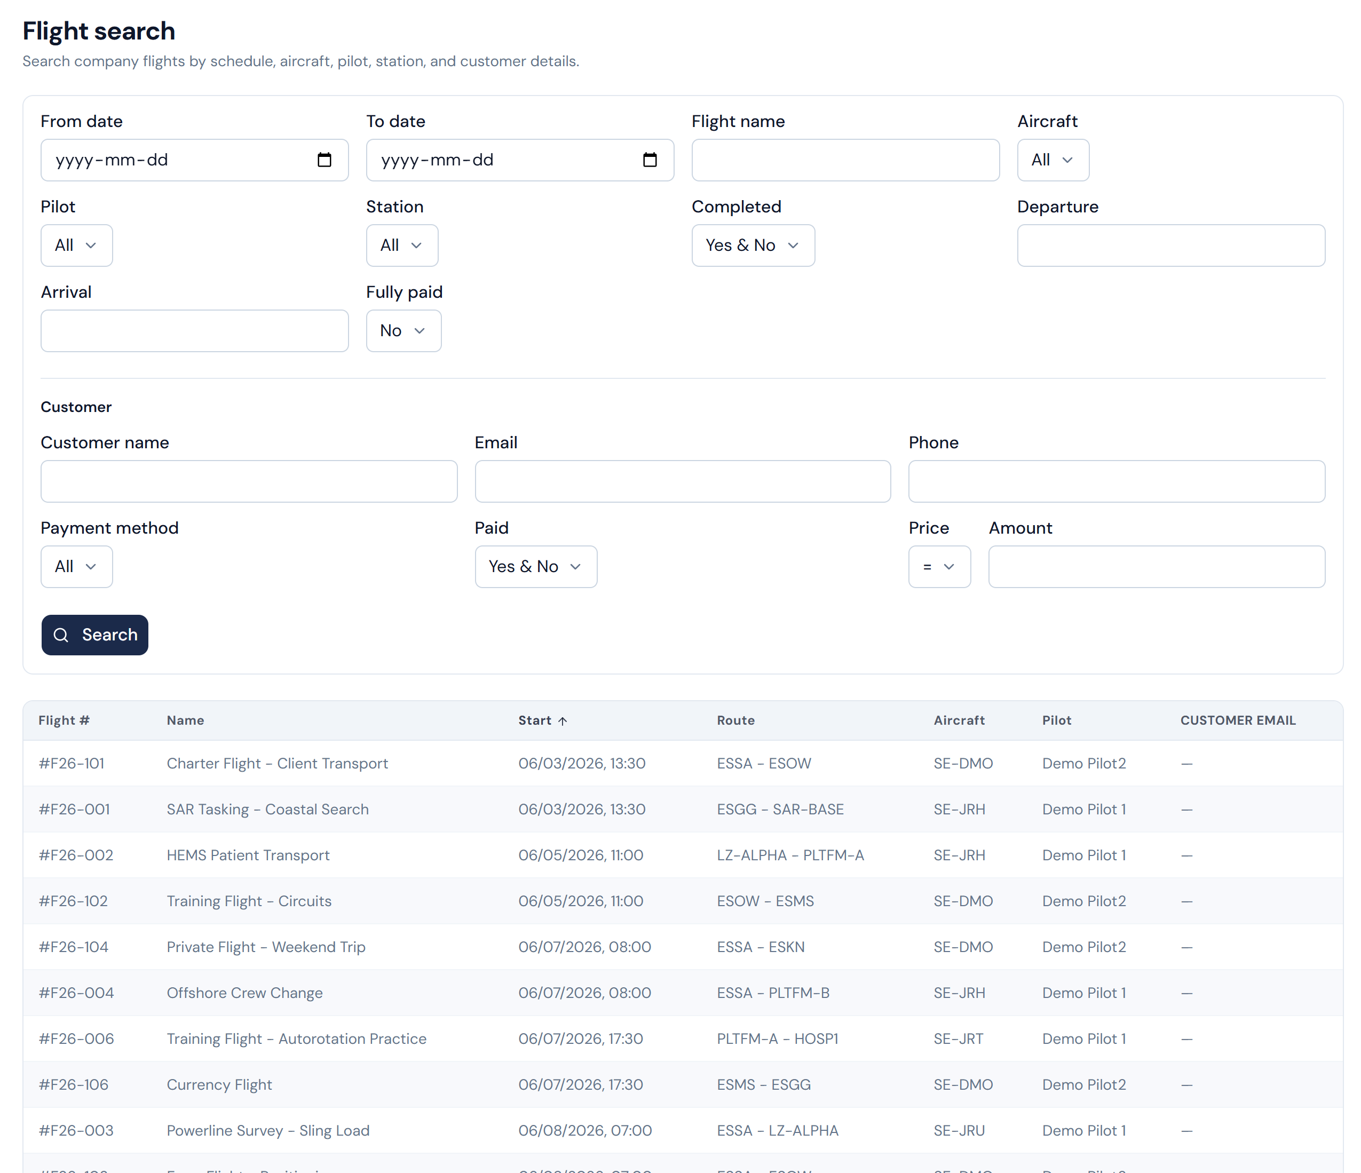Viewport: 1361px width, 1173px height.
Task: Click 'Charter Flight – Client Transport' name
Action: click(x=277, y=763)
